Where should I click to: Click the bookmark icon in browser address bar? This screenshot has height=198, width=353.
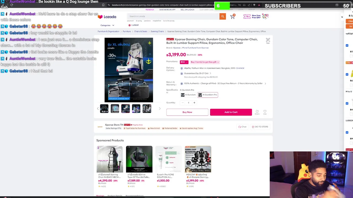point(103,5)
